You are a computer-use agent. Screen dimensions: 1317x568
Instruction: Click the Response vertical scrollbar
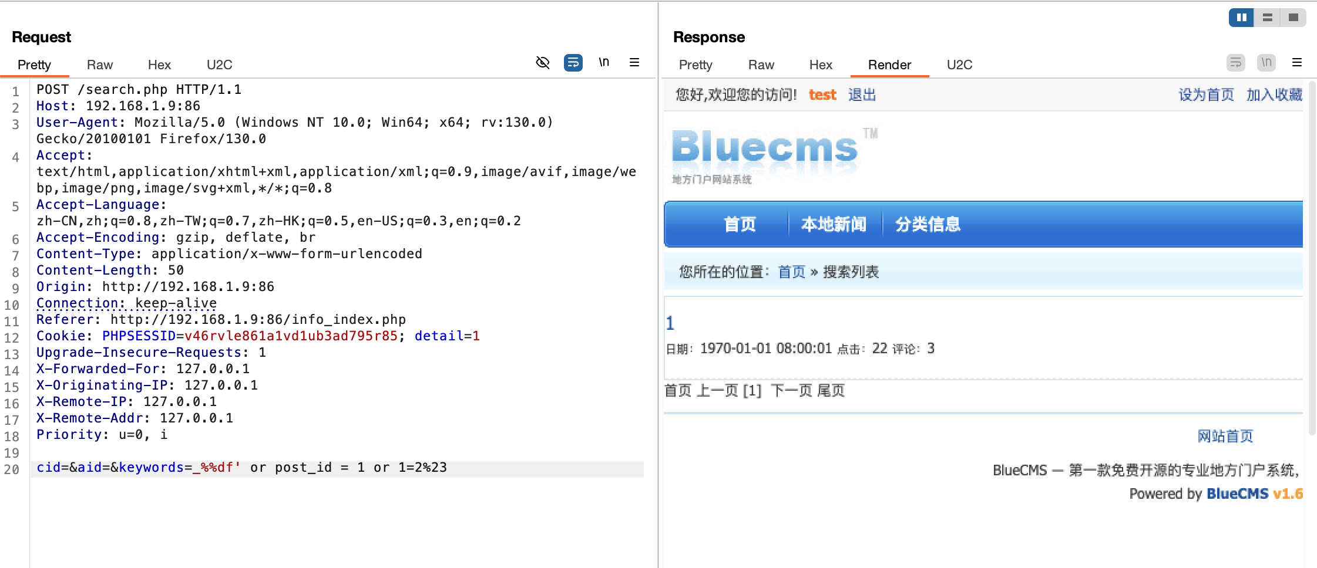[1312, 258]
